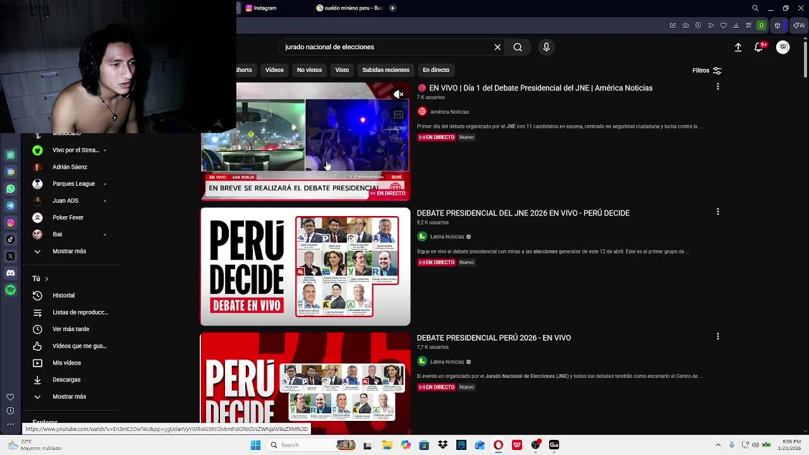Viewport: 809px width, 455px height.
Task: Open Windows Start menu
Action: (x=255, y=445)
